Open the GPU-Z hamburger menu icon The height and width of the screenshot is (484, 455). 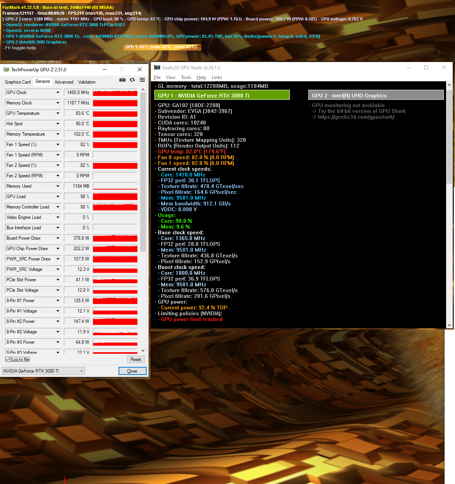pyautogui.click(x=142, y=79)
